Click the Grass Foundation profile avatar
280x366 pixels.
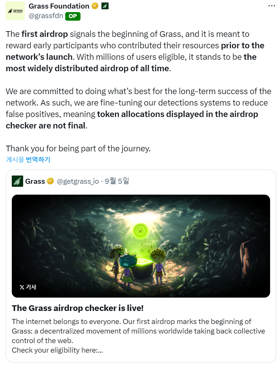click(15, 11)
